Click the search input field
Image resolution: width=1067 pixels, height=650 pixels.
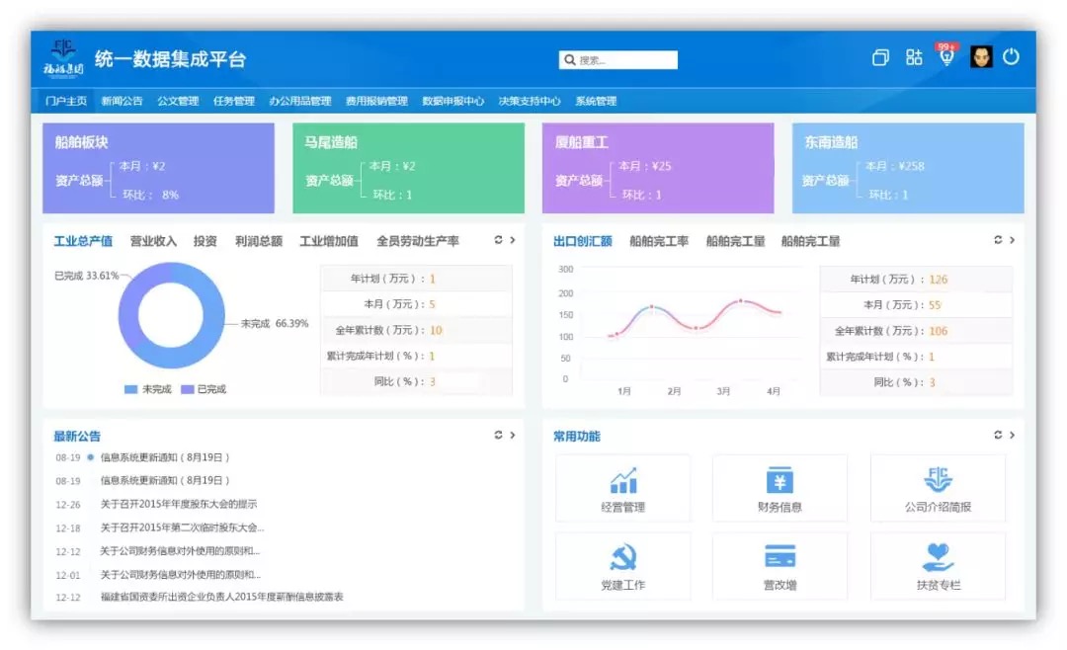coord(617,60)
